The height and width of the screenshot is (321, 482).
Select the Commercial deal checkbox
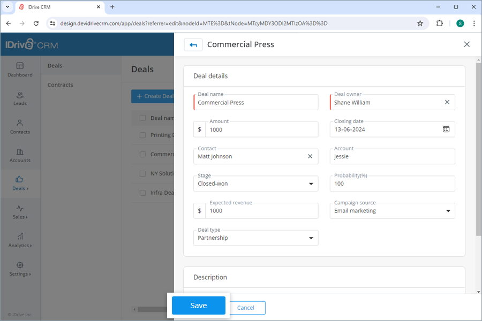(x=142, y=154)
